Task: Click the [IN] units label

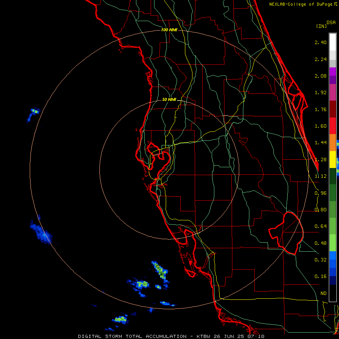Action: 321,26
